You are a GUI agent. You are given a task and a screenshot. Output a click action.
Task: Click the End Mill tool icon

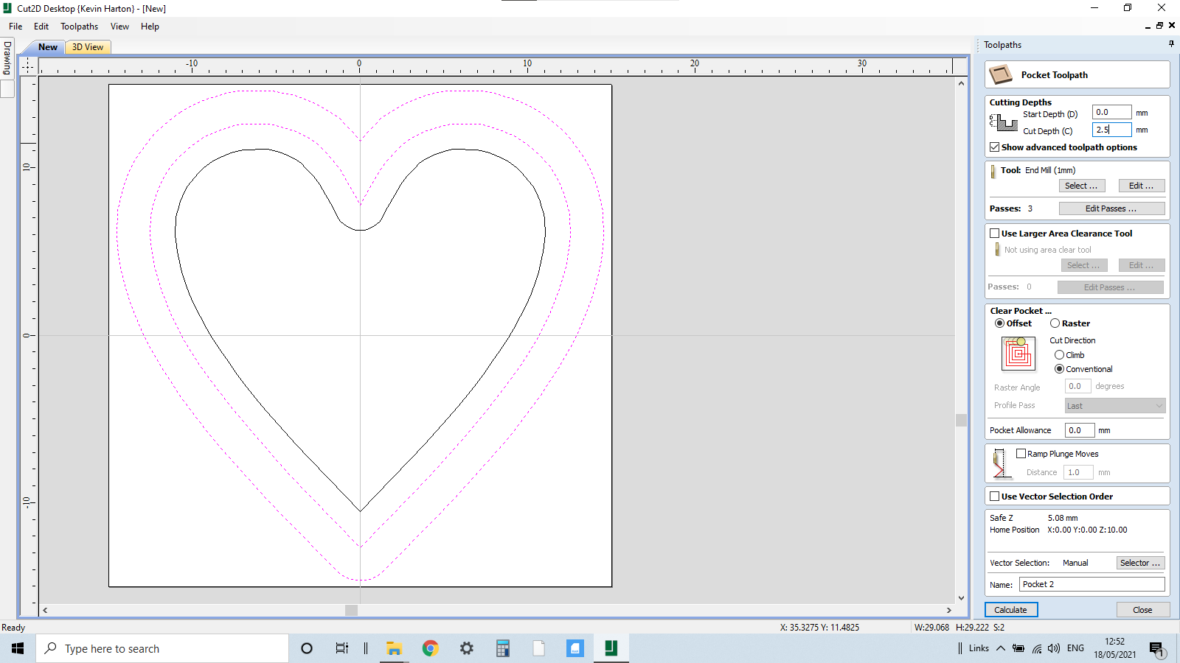[993, 171]
